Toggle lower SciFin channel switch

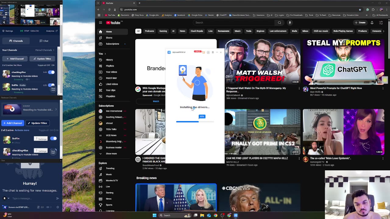coord(53,138)
